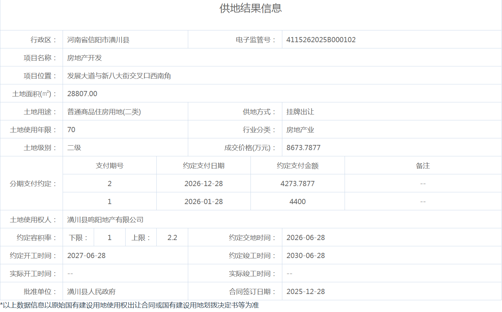Select the supervision number 4115262025B000102
Screen dimensions: 502x312
coord(321,40)
